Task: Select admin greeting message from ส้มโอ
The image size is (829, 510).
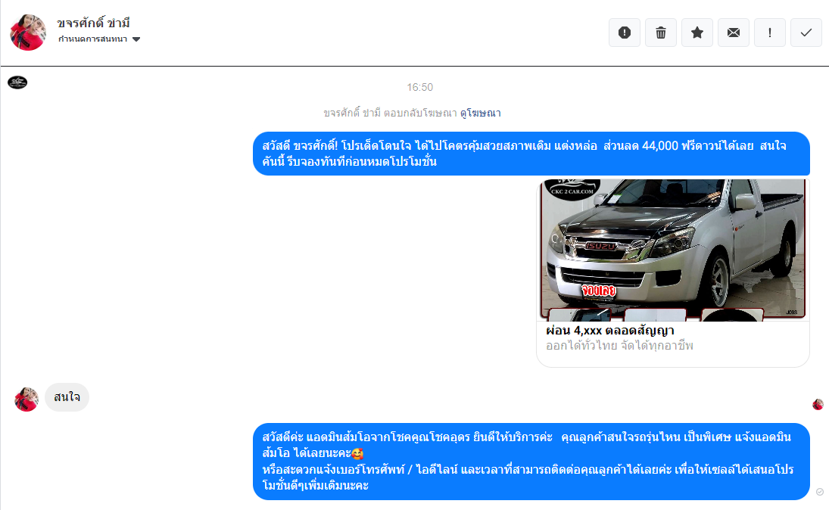Action: coord(531,462)
